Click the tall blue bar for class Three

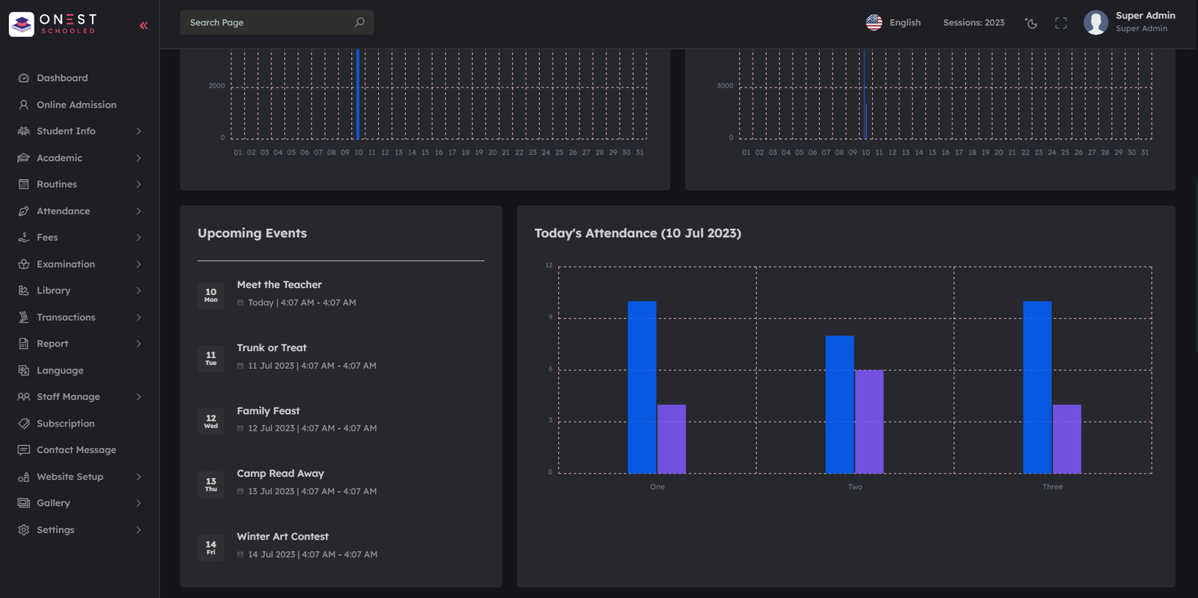[1037, 387]
